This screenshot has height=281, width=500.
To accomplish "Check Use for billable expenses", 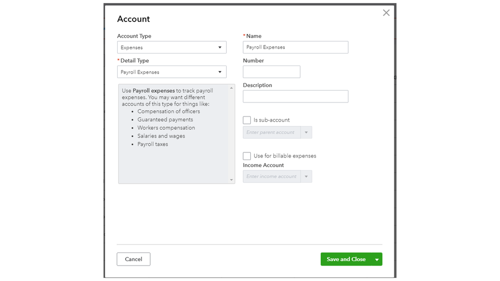I will click(x=247, y=156).
